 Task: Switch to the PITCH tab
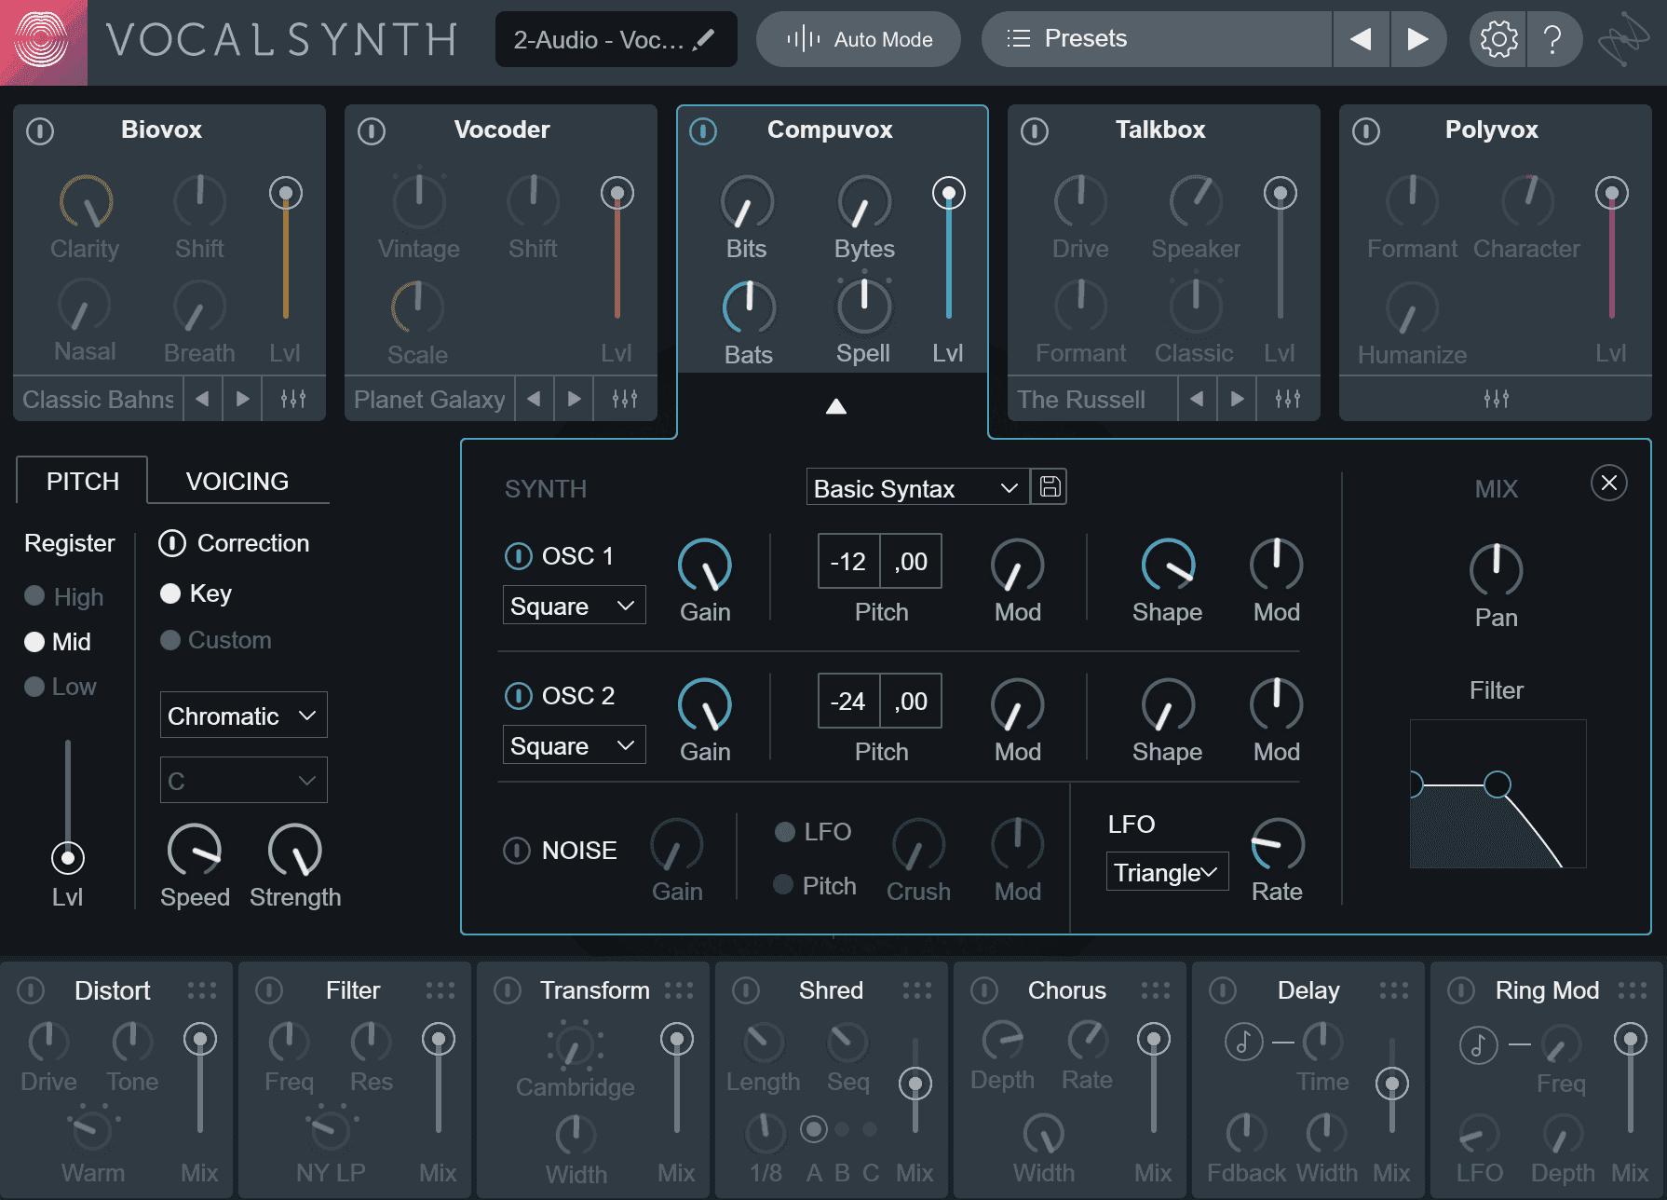[x=83, y=481]
